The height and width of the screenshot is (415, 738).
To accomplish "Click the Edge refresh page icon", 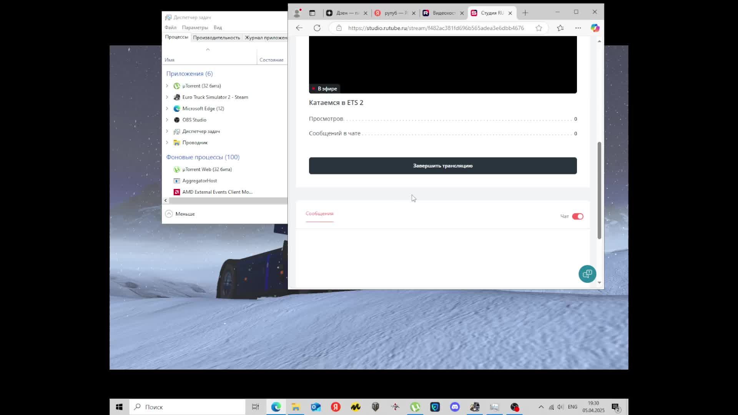I will 317,28.
